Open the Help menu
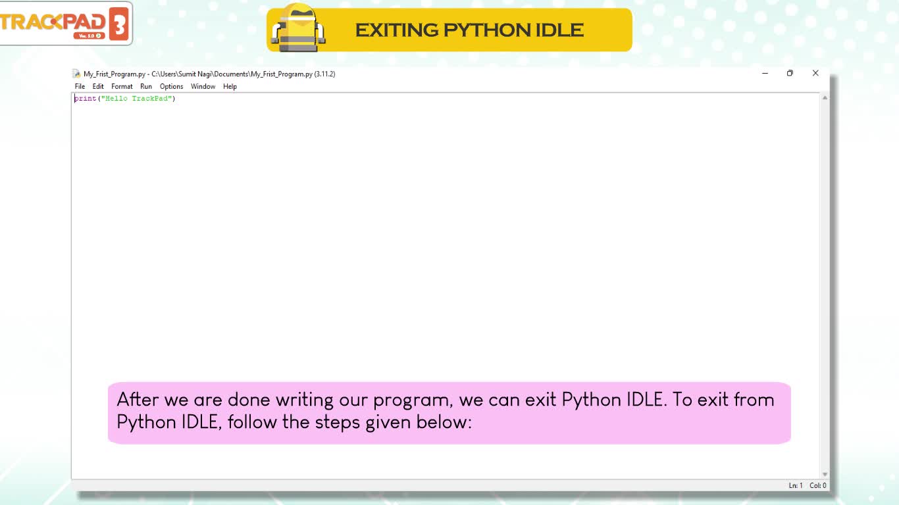The width and height of the screenshot is (899, 505). click(230, 86)
